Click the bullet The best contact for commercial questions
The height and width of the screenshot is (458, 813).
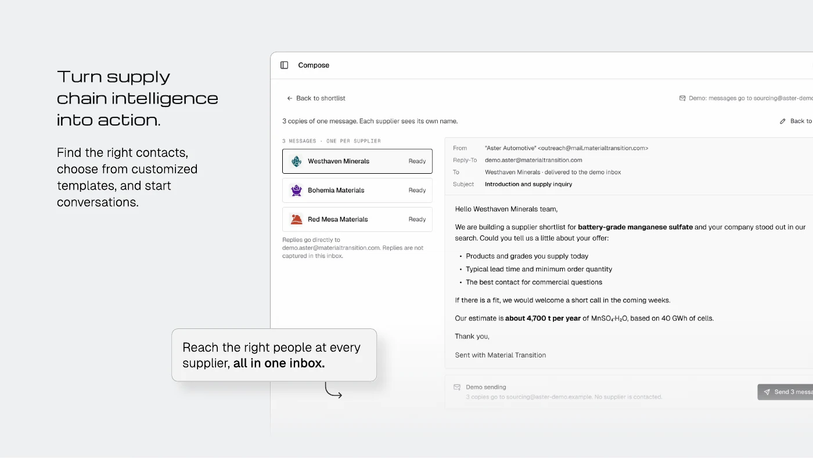point(534,282)
